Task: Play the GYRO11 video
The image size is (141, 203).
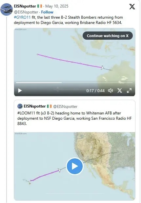Action: pyautogui.click(x=20, y=91)
